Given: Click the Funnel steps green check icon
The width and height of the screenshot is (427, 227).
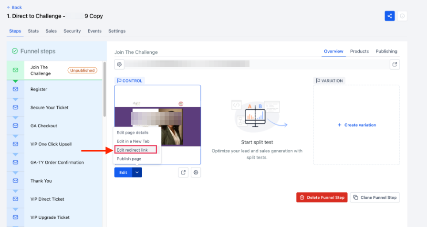Looking at the screenshot, I should click(x=15, y=51).
